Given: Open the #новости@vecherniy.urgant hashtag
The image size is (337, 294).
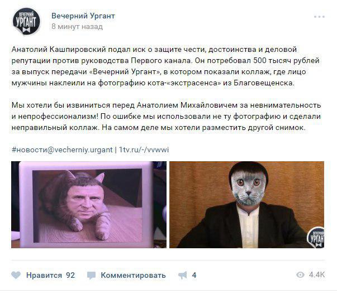Looking at the screenshot, I should coord(62,150).
